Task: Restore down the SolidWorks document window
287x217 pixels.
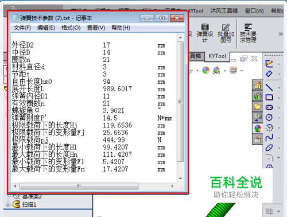Action: tap(243, 59)
